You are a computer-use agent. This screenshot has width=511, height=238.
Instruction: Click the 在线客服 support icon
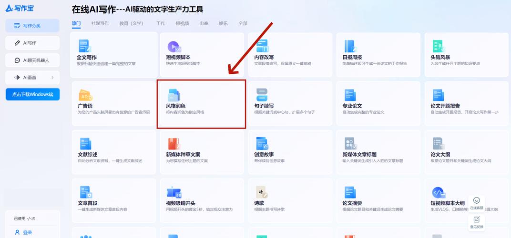click(x=477, y=200)
